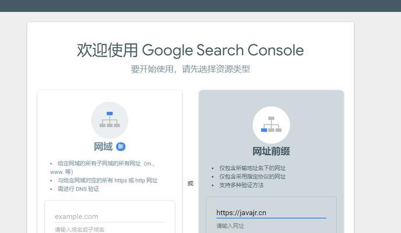Click the subtitle 要开始使用，请先选择资源类型

click(x=190, y=69)
